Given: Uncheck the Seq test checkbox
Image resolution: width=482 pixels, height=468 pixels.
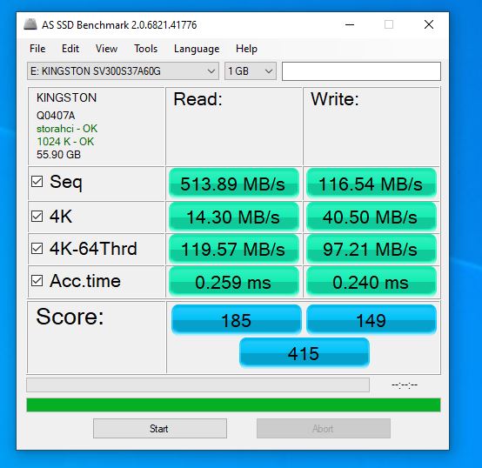Looking at the screenshot, I should pos(37,182).
